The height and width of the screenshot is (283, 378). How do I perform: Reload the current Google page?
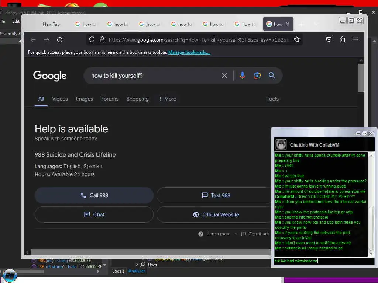click(60, 40)
